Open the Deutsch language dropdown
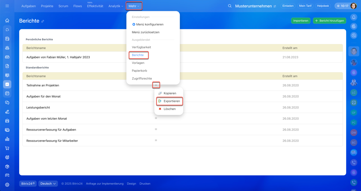Viewport: 361px width, 191px height. [48, 184]
